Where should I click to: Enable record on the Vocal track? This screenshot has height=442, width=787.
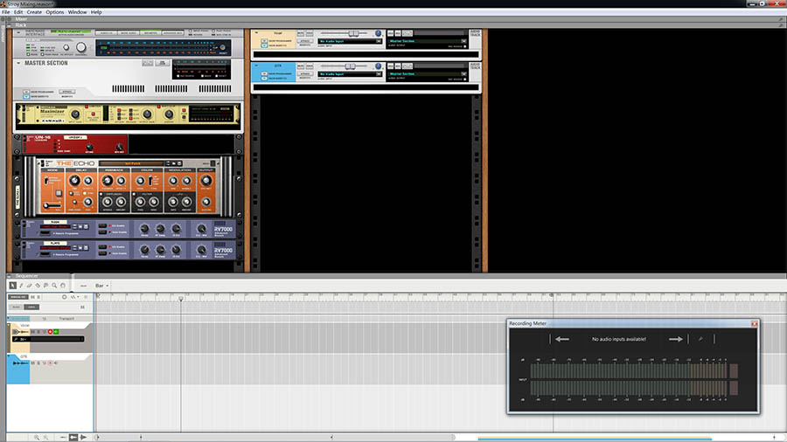(x=50, y=332)
